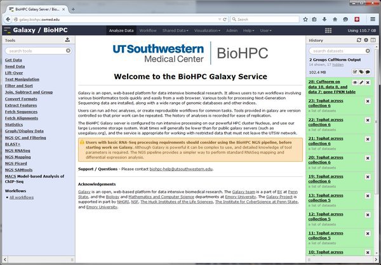Edit history tags icon
381x265 pixels.
coord(361,72)
